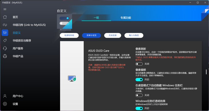Click the 像素偏移 heading text

point(141,70)
